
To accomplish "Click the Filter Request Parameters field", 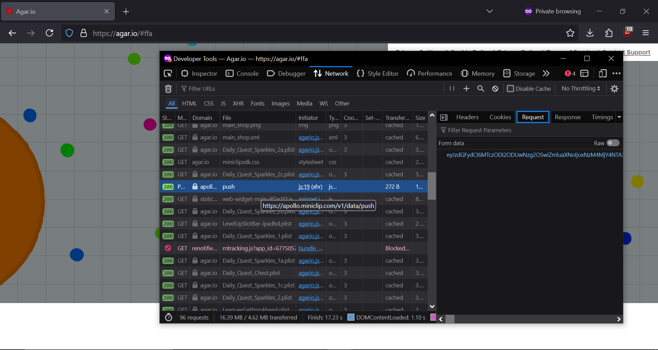I will point(530,130).
